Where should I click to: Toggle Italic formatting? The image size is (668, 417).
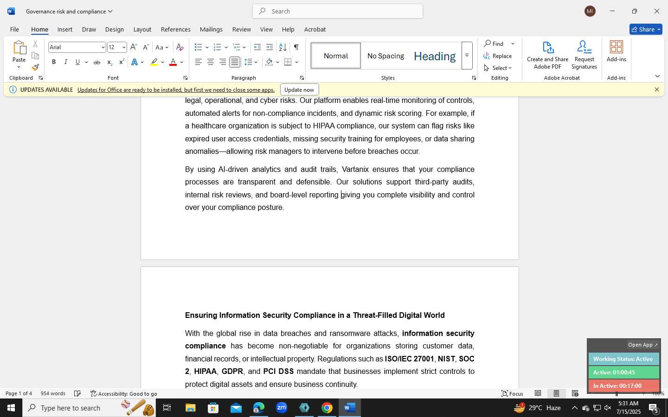pos(66,62)
